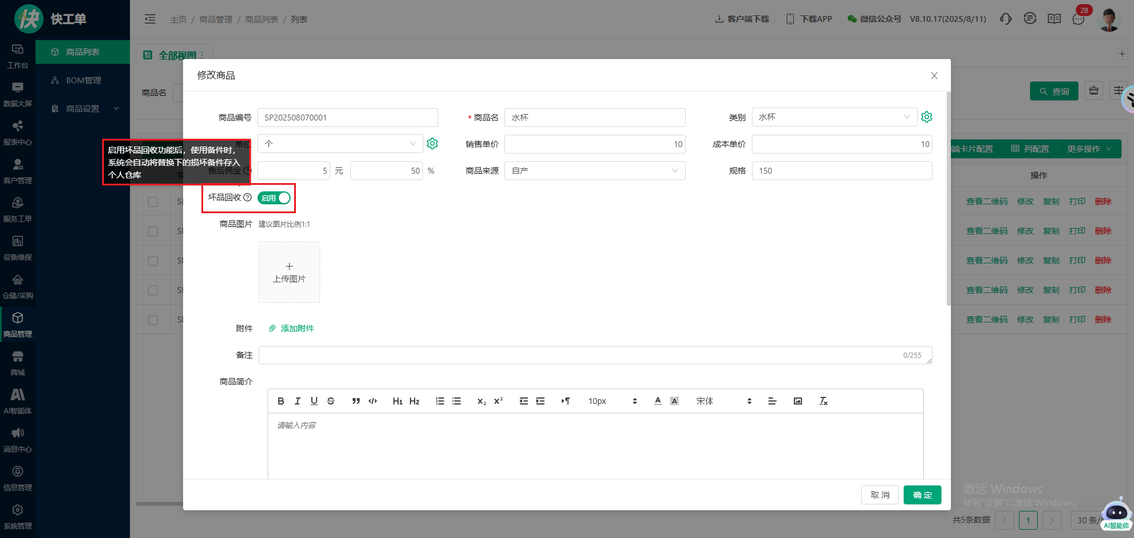Click 确定 to confirm product changes
The height and width of the screenshot is (538, 1134).
(922, 495)
